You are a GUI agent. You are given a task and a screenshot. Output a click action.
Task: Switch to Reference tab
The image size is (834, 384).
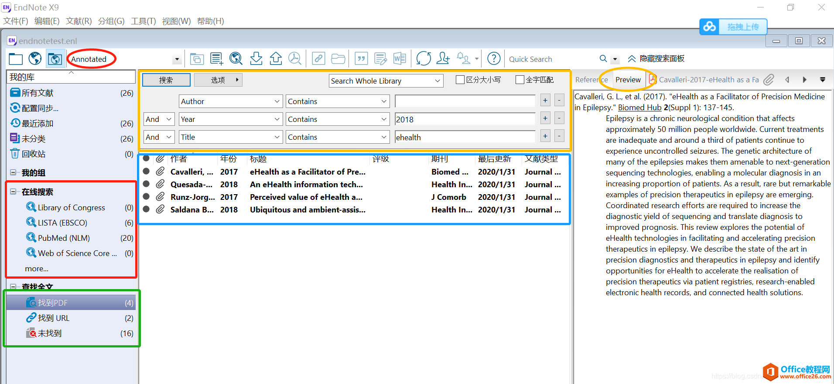[591, 80]
